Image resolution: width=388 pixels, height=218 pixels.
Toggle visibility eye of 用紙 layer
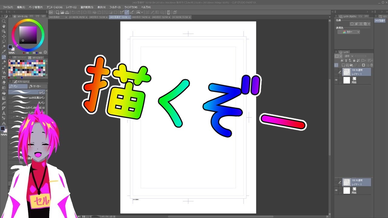(336, 80)
